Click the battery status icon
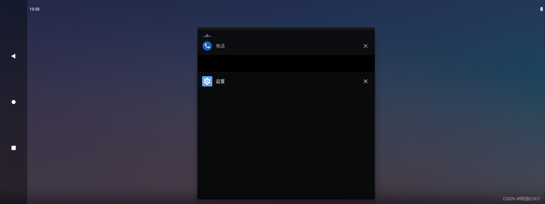This screenshot has width=545, height=204. pyautogui.click(x=541, y=9)
